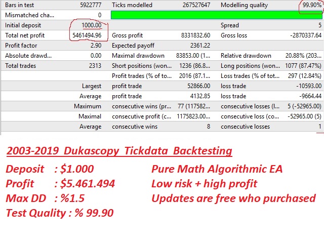Click the Total trades label

click(x=20, y=66)
